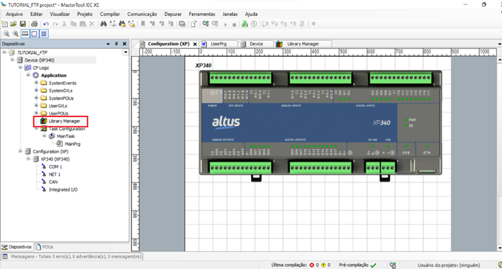
Task: Stop the application with the square icon
Action: pyautogui.click(x=234, y=25)
